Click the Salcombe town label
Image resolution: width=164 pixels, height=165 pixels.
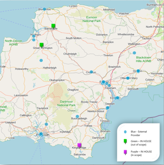click(x=80, y=155)
